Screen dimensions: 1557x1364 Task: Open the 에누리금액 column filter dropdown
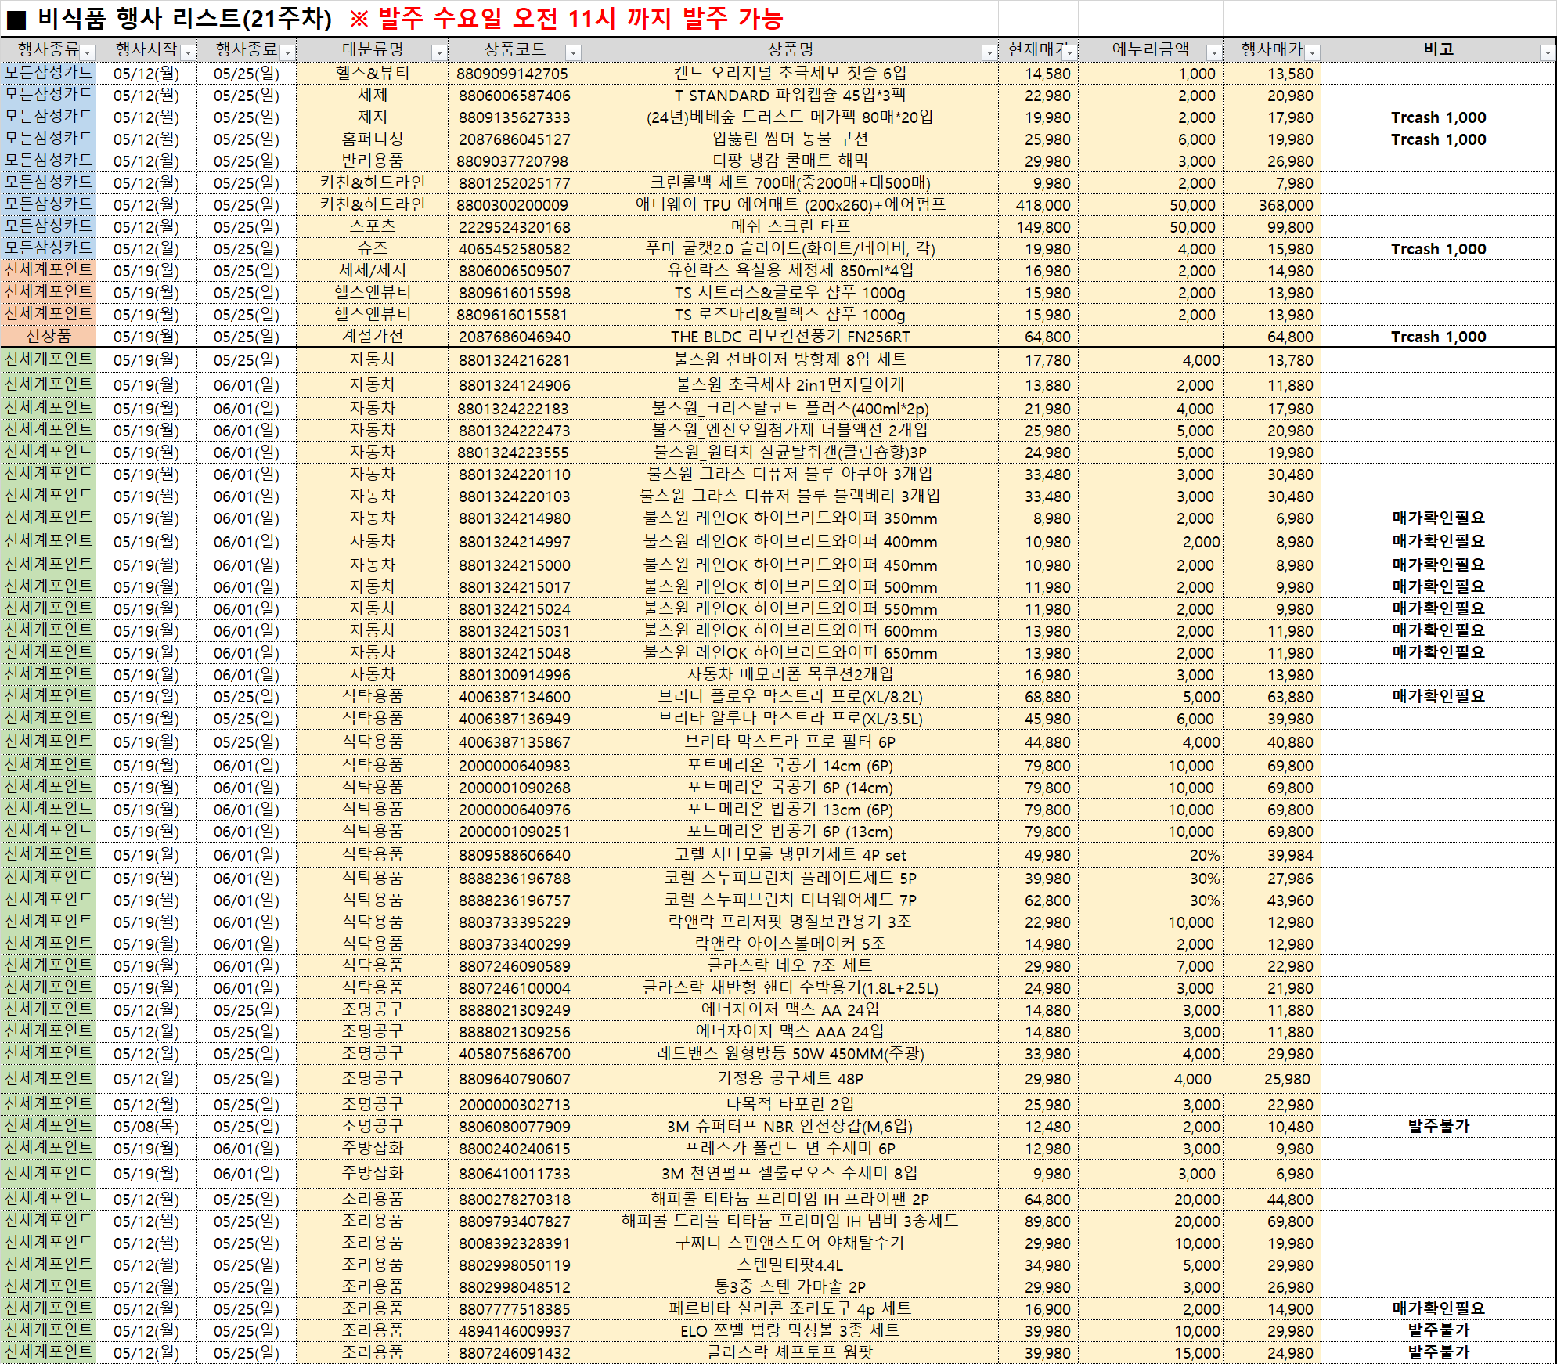point(1214,52)
